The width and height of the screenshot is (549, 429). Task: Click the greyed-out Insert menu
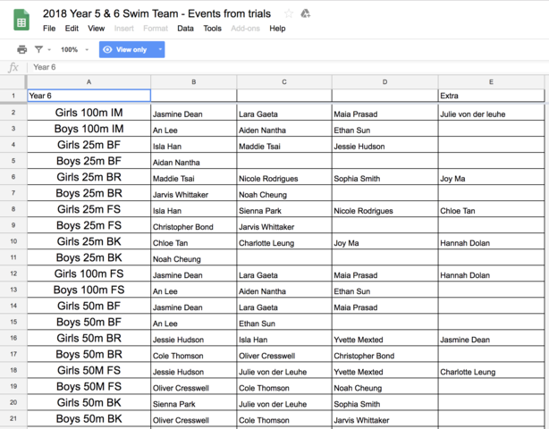click(124, 29)
